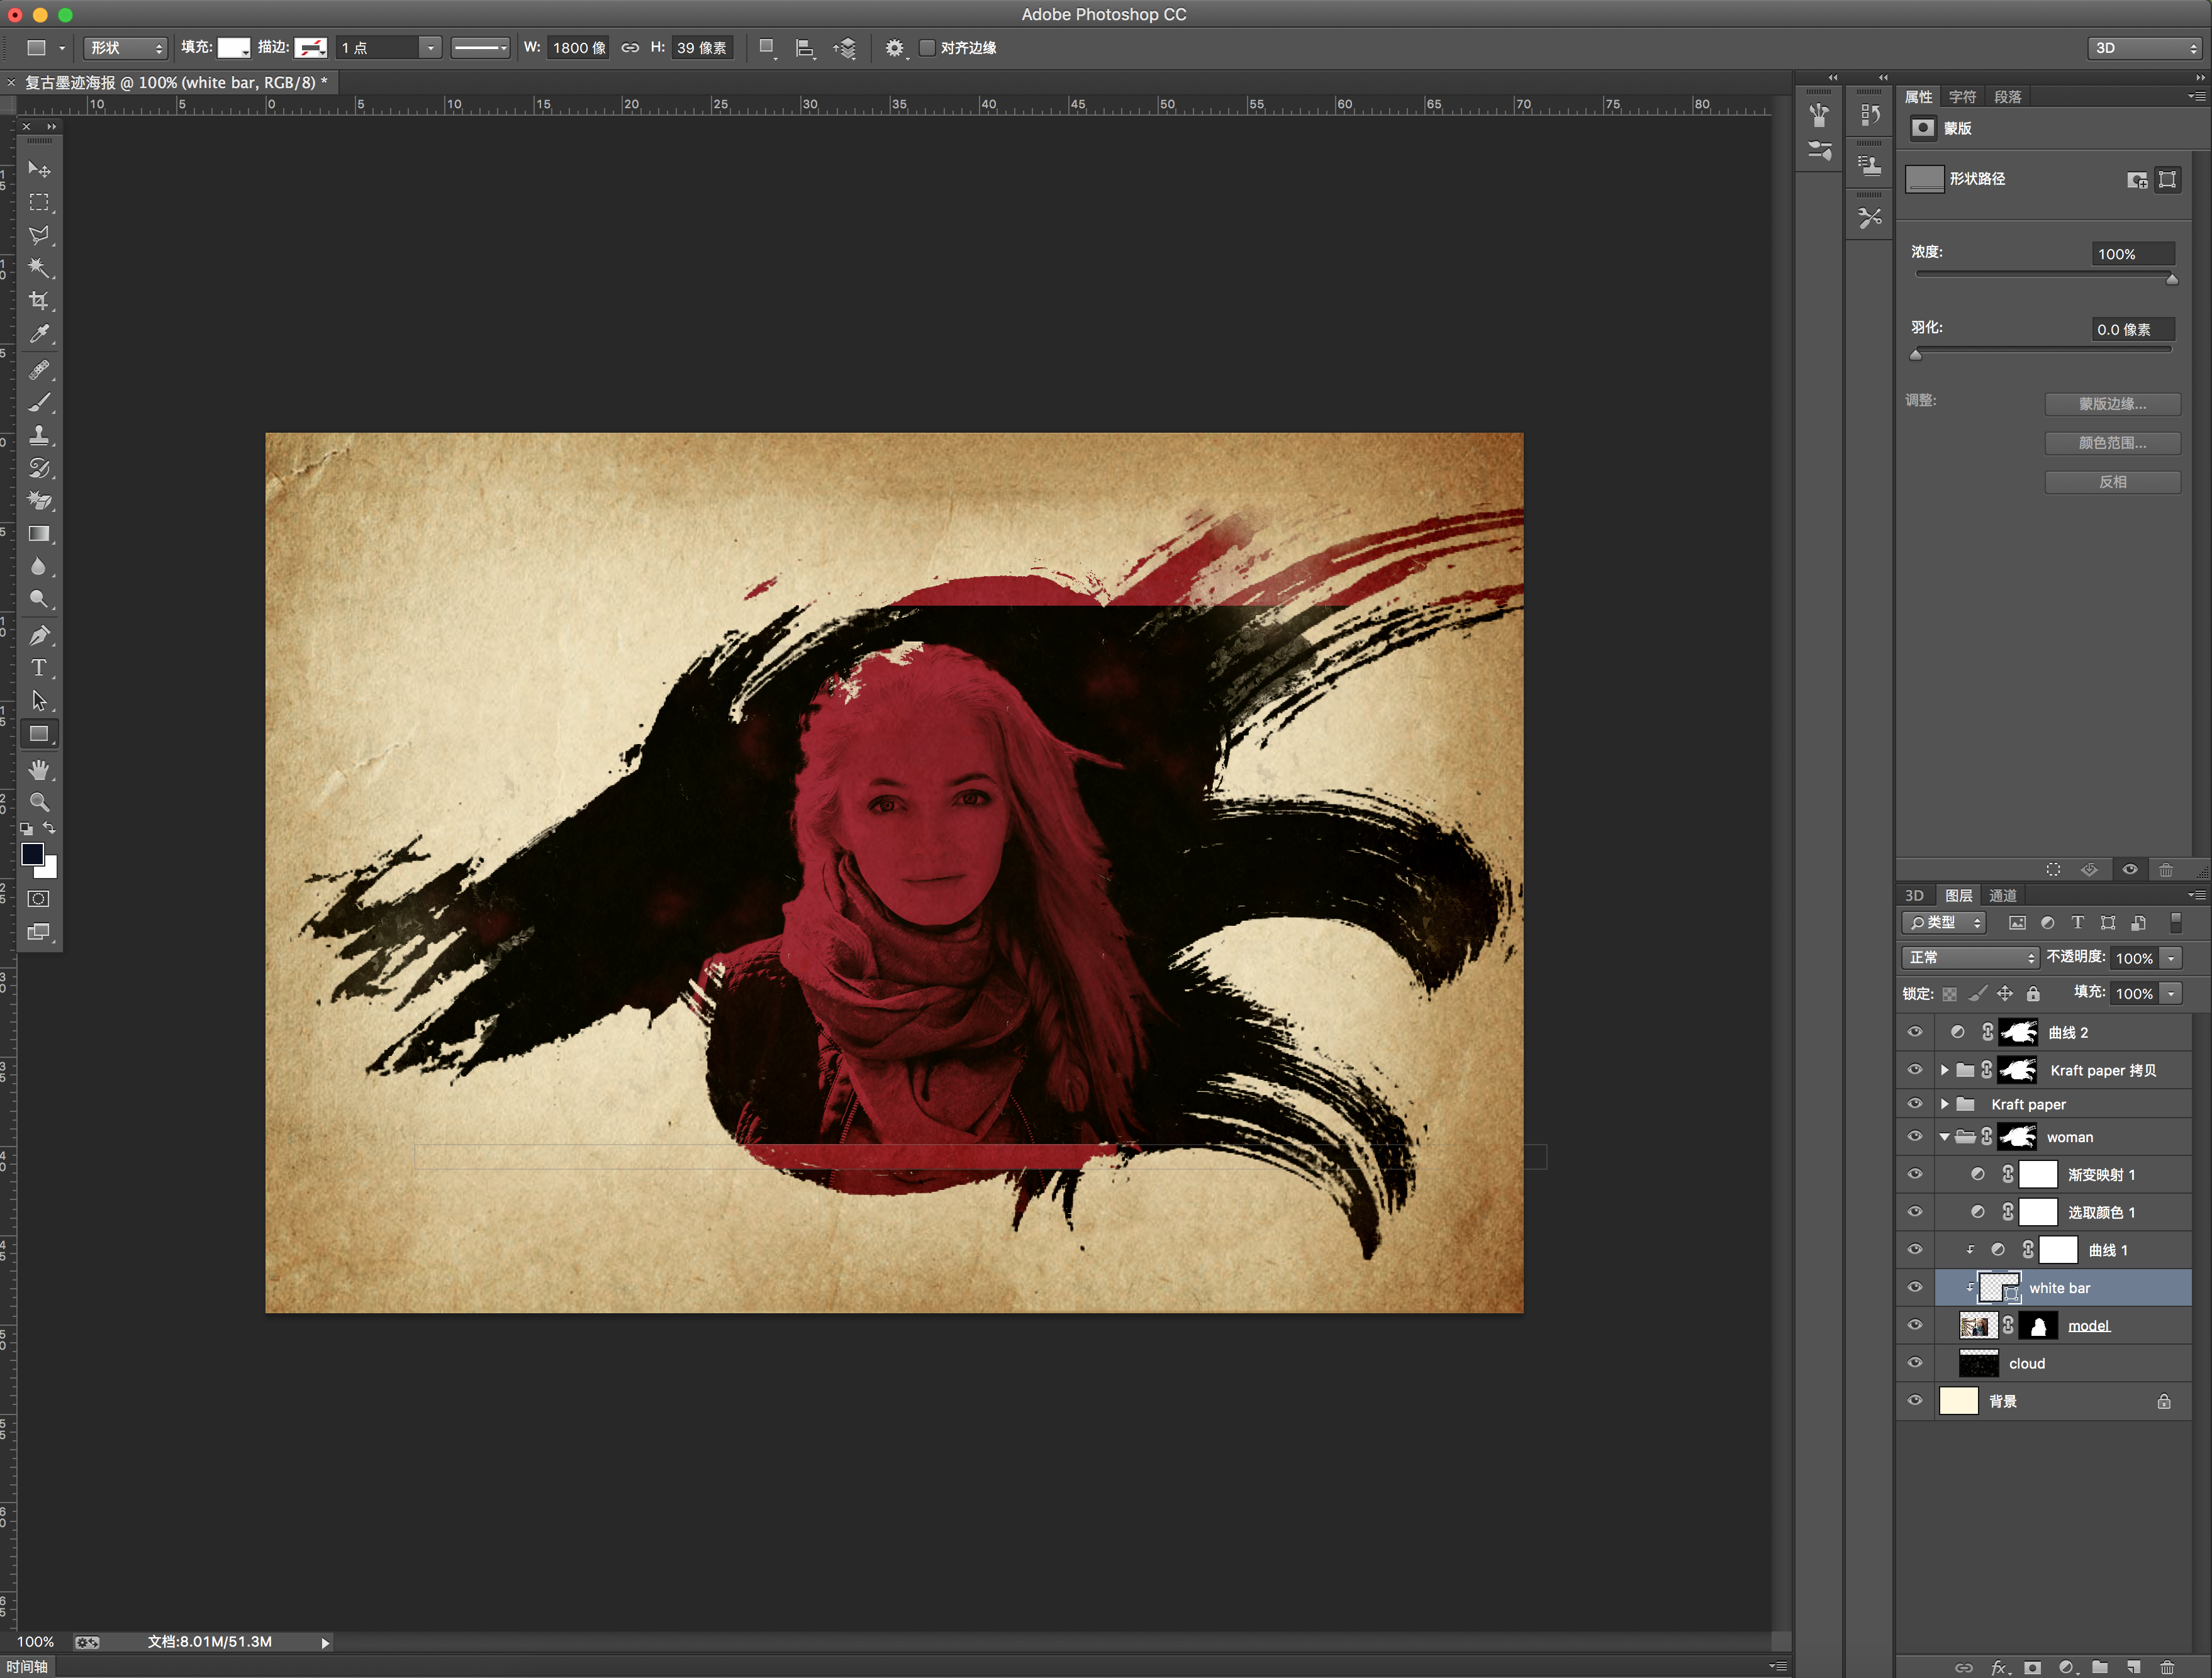Switch to the 通道 tab

2002,896
